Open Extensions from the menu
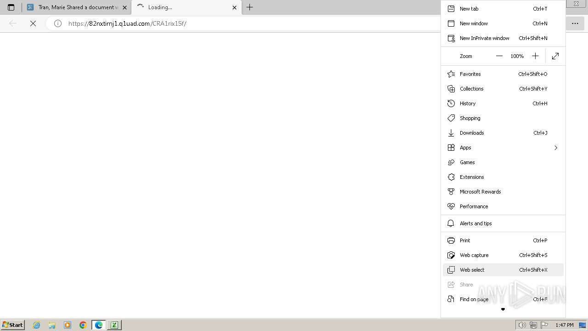Viewport: 588px width, 331px height. tap(503, 177)
